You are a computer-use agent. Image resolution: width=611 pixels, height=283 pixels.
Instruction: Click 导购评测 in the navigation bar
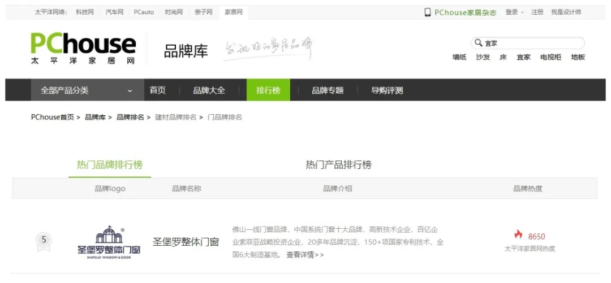(387, 90)
